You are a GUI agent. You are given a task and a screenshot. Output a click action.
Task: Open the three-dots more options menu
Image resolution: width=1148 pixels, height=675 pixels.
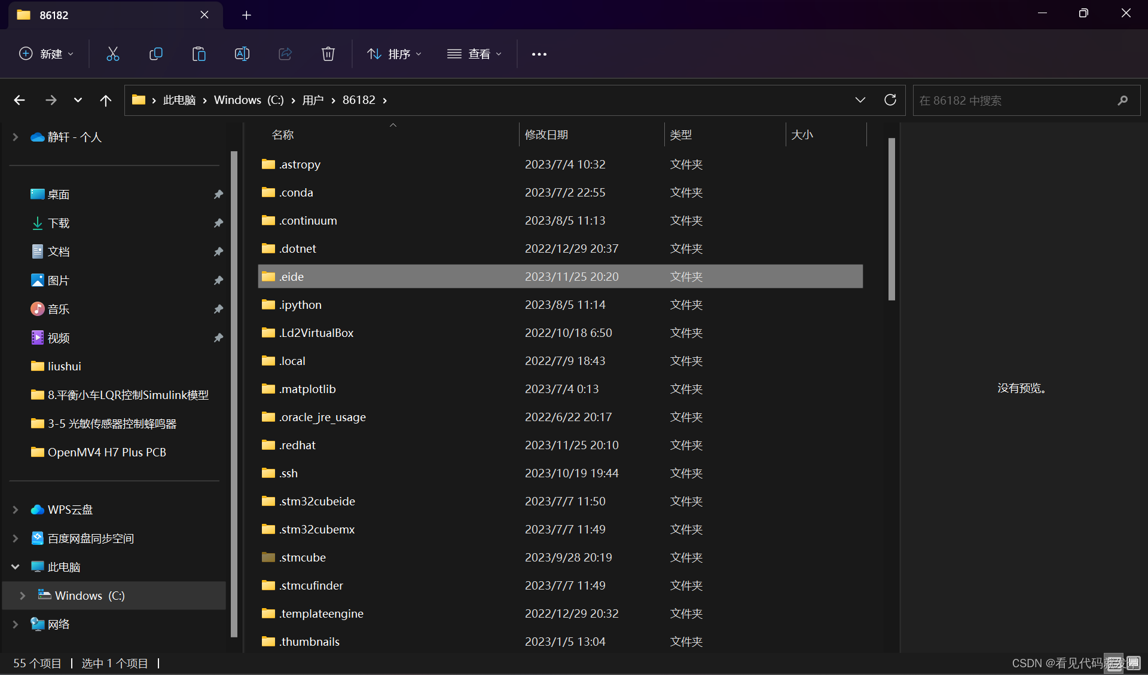[x=539, y=54]
